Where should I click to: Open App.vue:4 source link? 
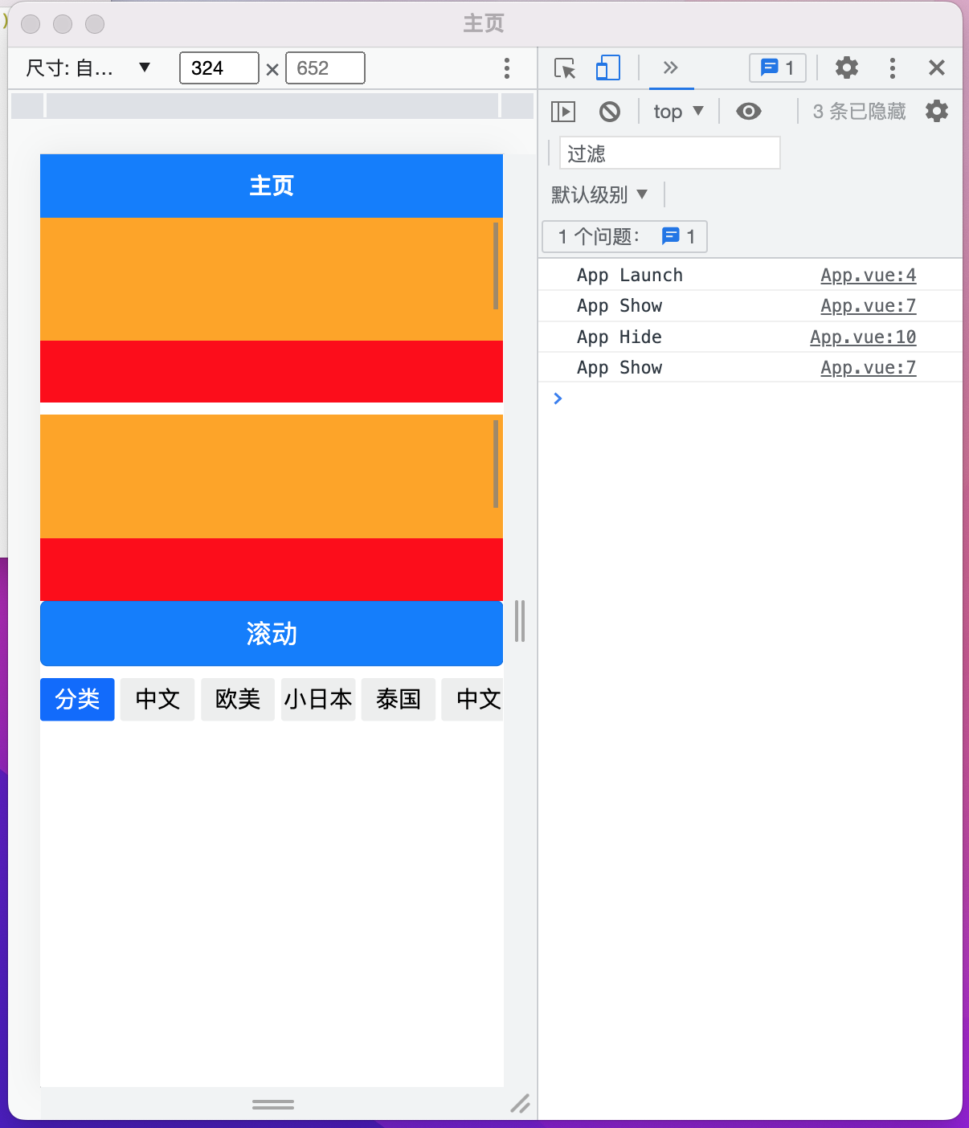[x=868, y=276]
